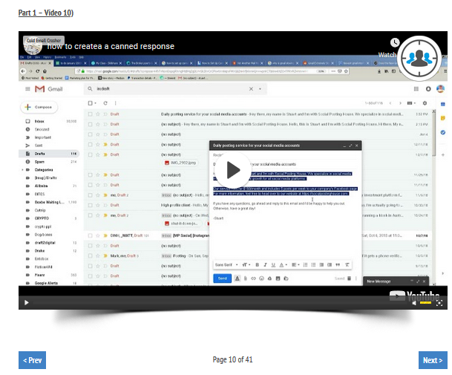The image size is (452, 375).
Task: Open the text size dropdown in compose toolbar
Action: [x=246, y=265]
